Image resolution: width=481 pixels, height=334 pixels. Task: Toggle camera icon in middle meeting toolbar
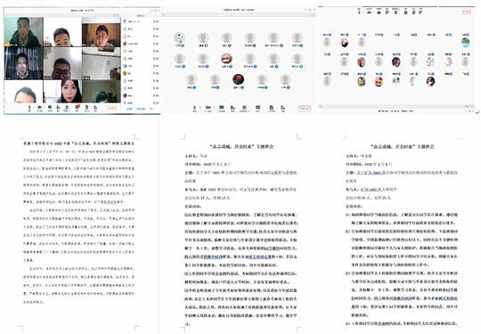click(x=208, y=108)
